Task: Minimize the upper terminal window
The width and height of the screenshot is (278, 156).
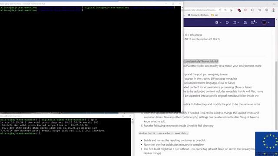Action: point(166,4)
